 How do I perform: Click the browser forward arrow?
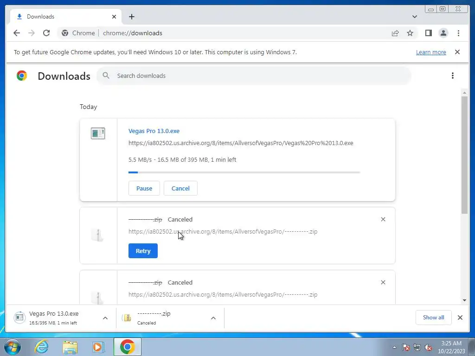[32, 33]
